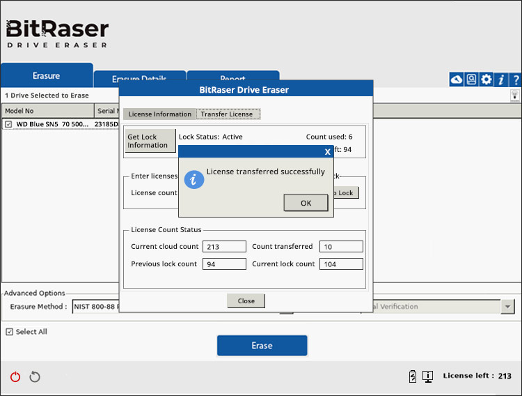522x396 pixels.
Task: Close the success message with X
Action: click(x=328, y=152)
